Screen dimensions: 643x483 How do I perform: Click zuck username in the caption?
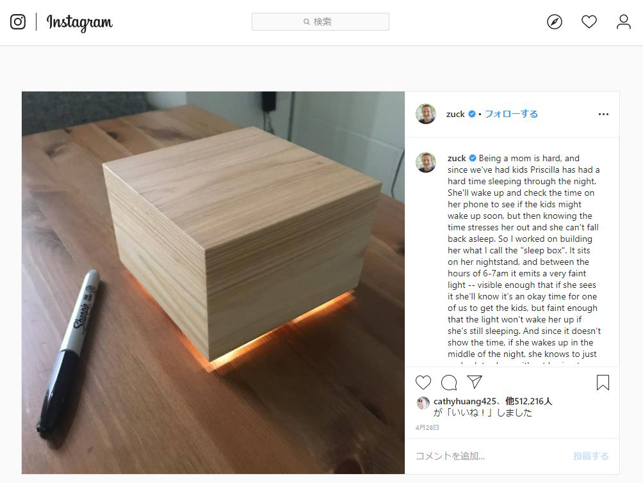coord(457,158)
